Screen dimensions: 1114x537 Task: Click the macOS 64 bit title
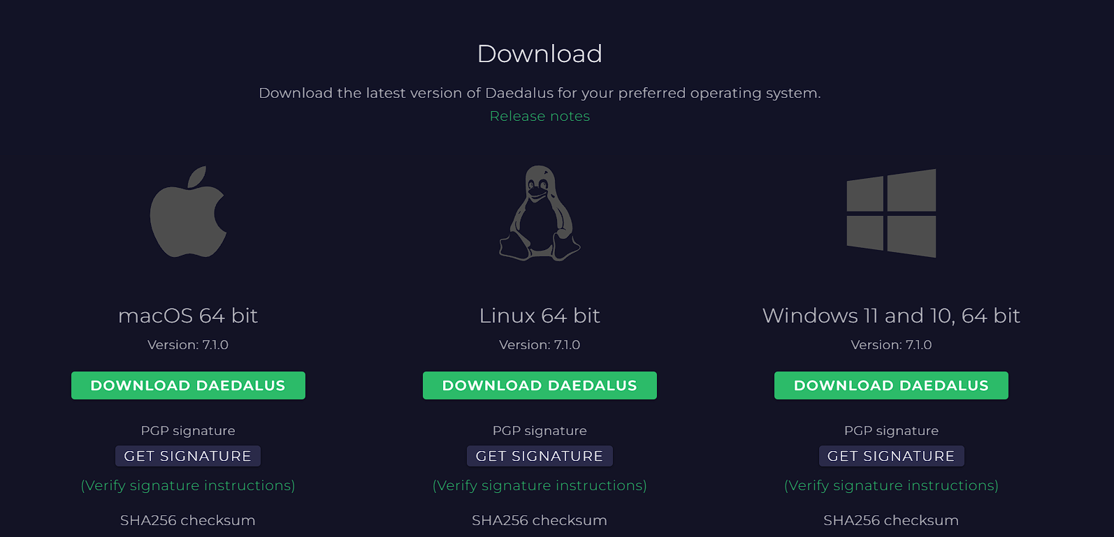coord(188,316)
